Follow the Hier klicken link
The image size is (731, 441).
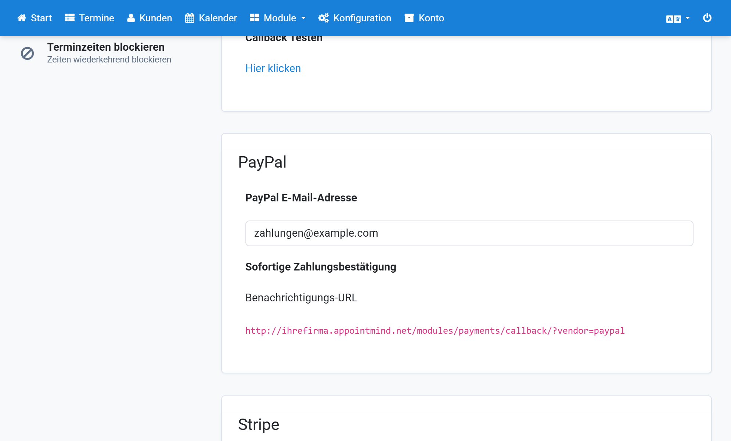tap(273, 68)
